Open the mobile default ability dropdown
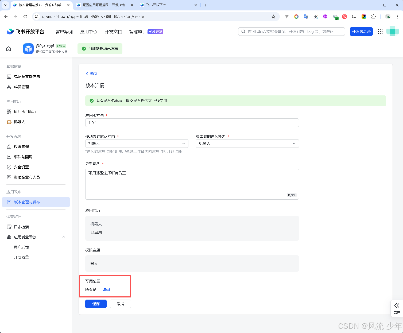The width and height of the screenshot is (403, 333). (x=137, y=144)
